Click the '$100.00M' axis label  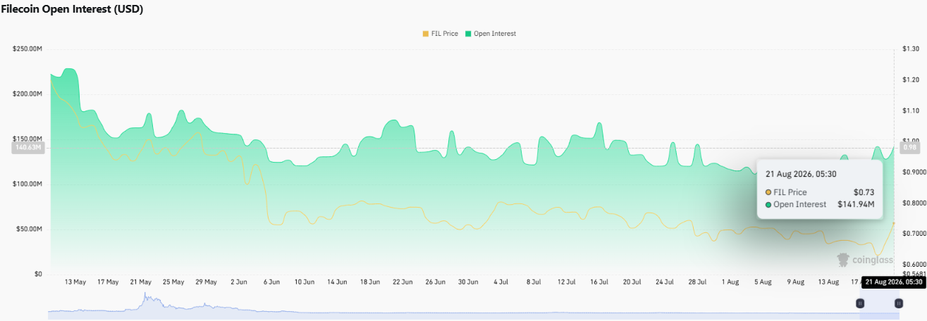(27, 184)
